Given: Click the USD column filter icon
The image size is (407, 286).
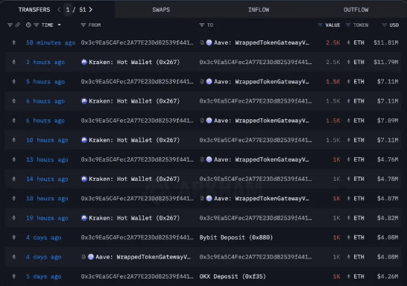Looking at the screenshot, I should click(384, 25).
